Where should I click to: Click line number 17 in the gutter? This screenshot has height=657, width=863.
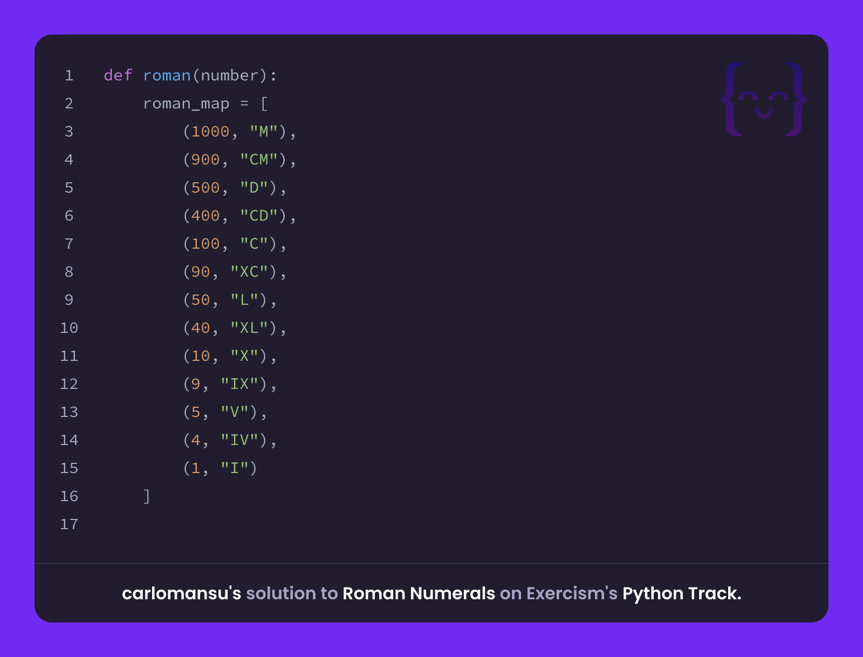click(69, 524)
